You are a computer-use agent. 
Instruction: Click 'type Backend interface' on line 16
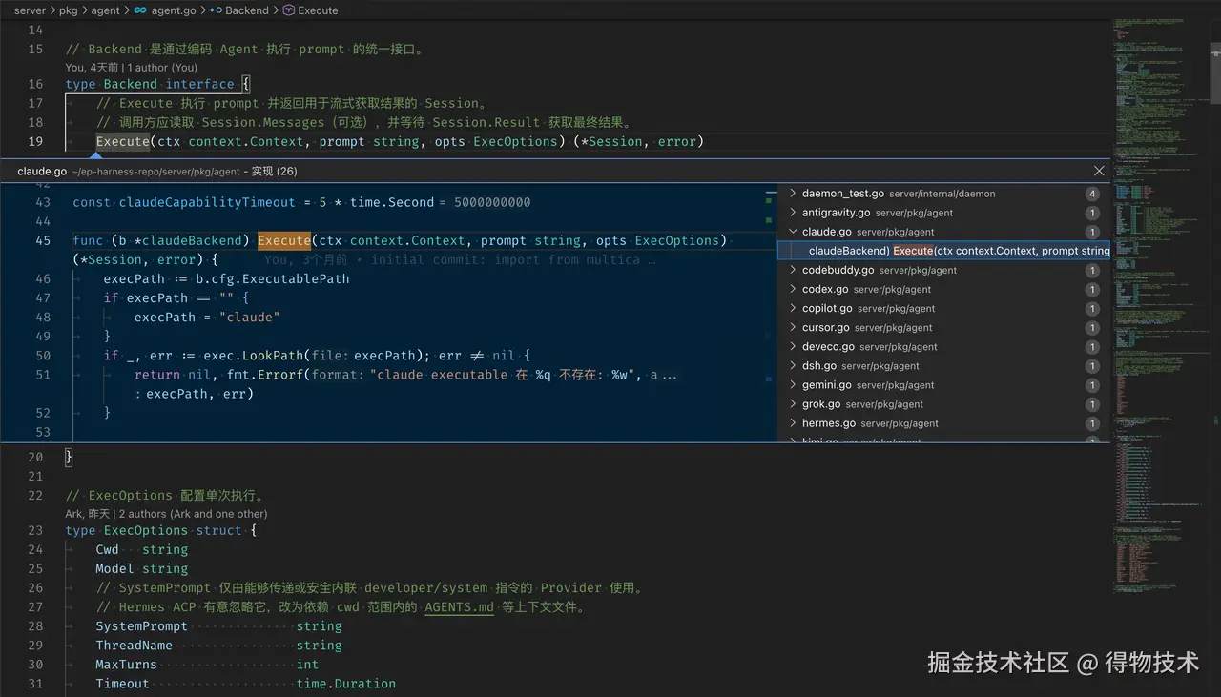tap(150, 84)
